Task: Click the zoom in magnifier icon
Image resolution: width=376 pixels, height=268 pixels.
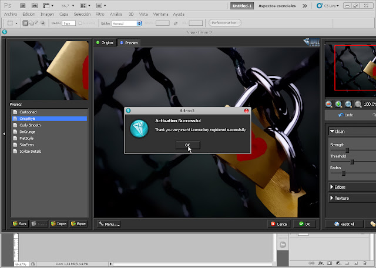Action: (x=338, y=104)
